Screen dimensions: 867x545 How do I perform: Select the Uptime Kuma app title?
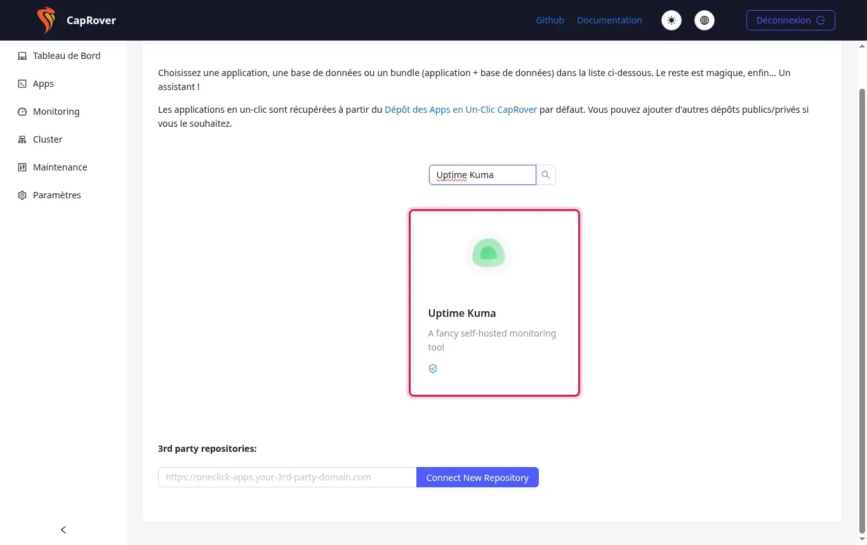pos(462,313)
